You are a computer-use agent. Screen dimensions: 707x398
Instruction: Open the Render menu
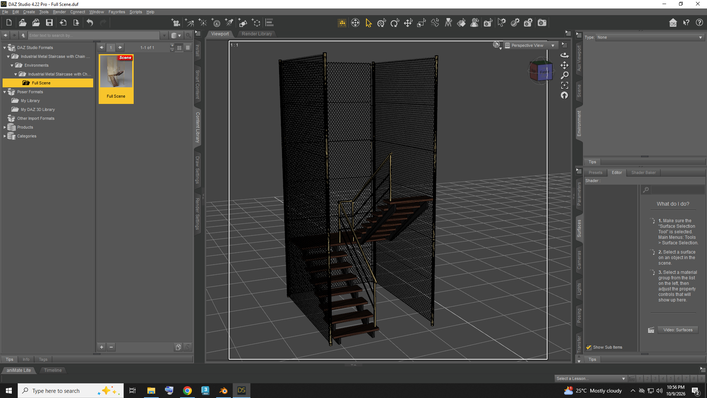[59, 12]
